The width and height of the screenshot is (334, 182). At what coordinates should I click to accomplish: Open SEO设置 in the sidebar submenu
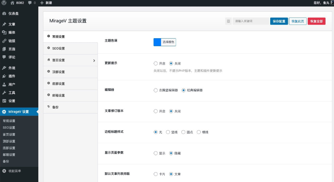[x=9, y=128]
